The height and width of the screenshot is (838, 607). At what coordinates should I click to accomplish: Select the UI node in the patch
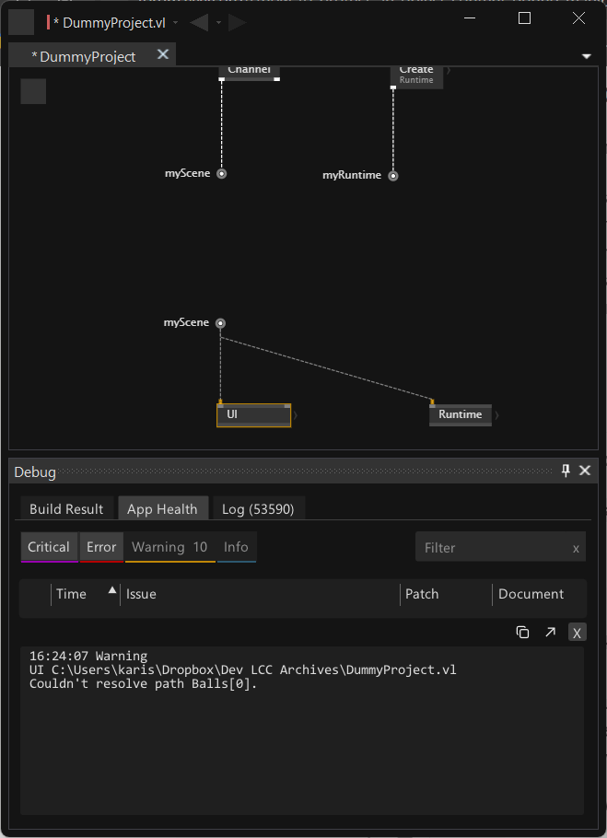[x=253, y=415]
